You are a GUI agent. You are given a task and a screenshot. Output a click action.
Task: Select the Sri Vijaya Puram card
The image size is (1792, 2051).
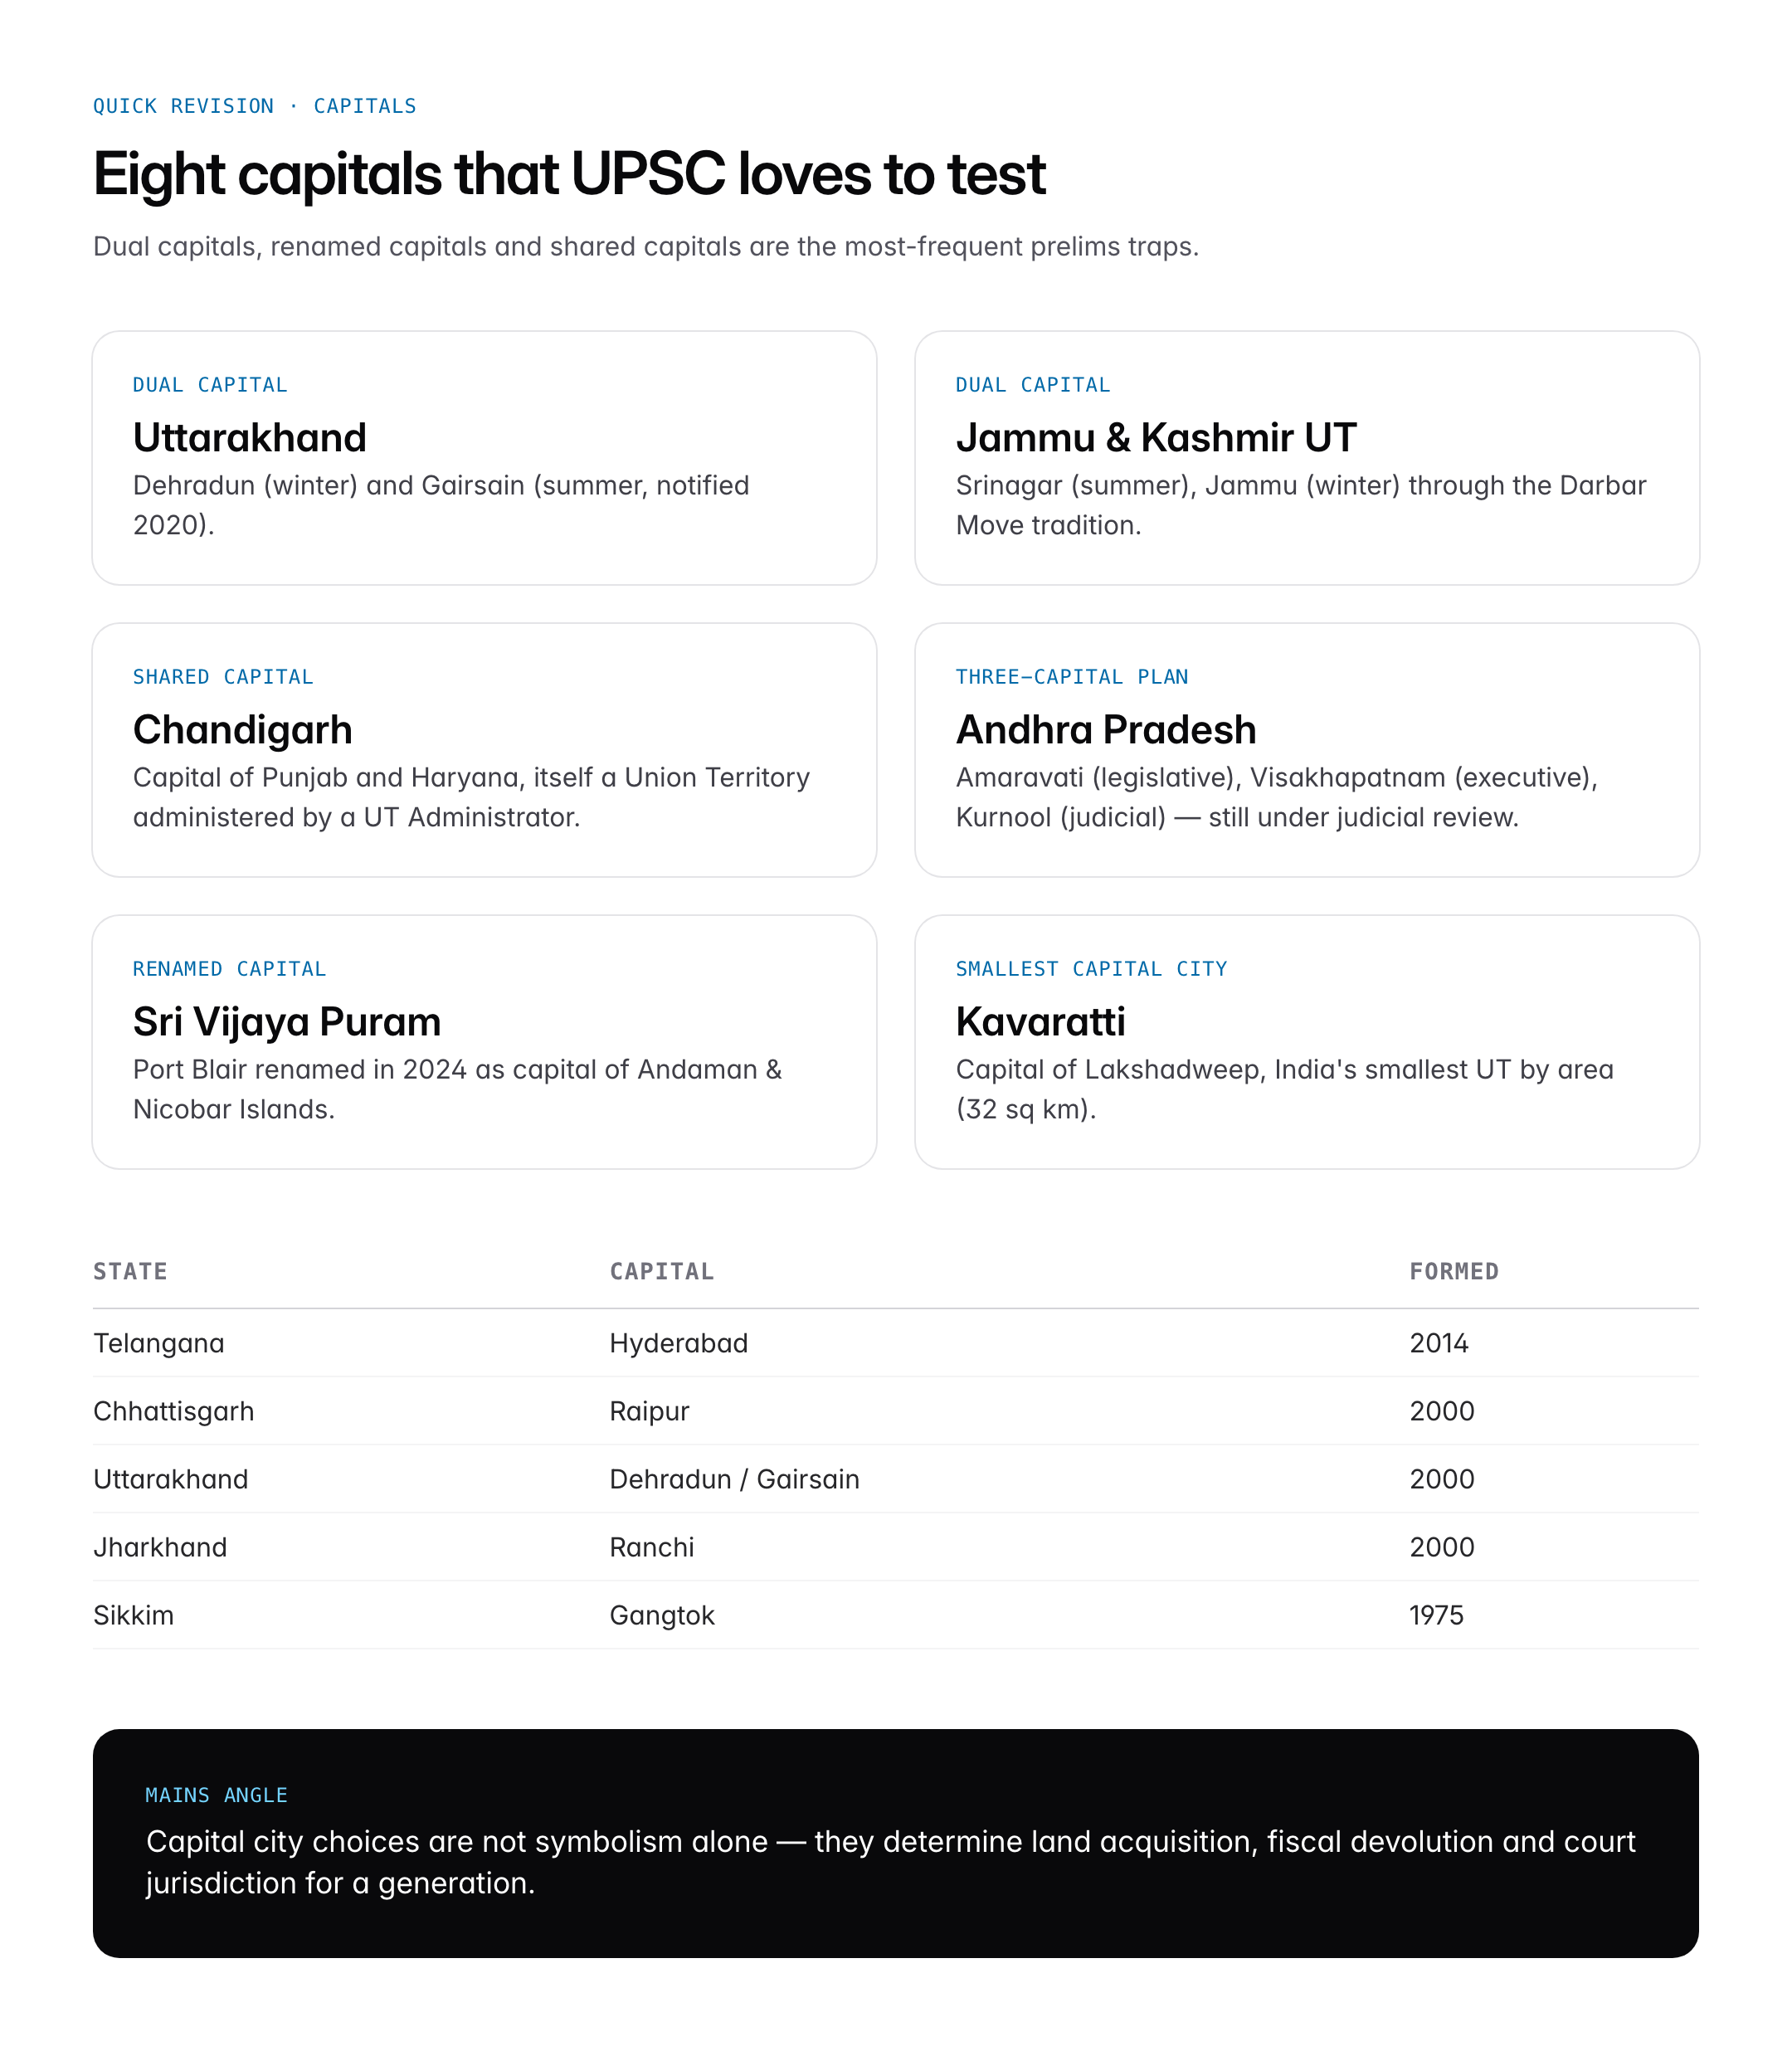tap(484, 1042)
